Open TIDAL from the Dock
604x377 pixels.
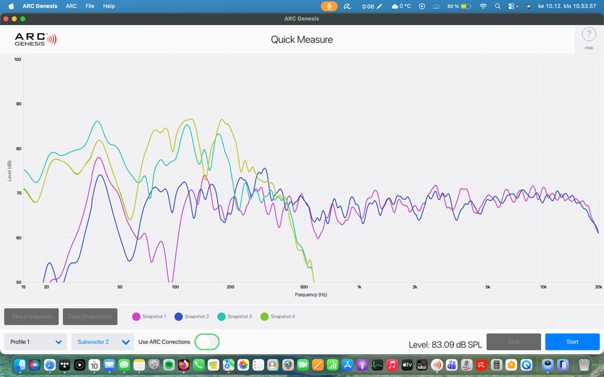(64, 364)
